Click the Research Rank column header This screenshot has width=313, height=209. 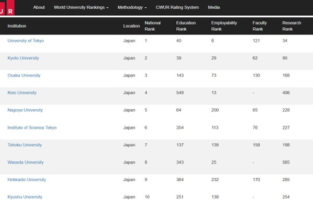click(x=292, y=26)
